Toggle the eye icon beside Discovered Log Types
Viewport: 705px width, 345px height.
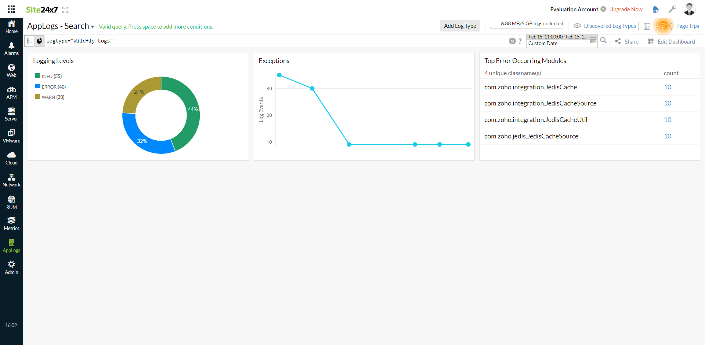pos(577,26)
